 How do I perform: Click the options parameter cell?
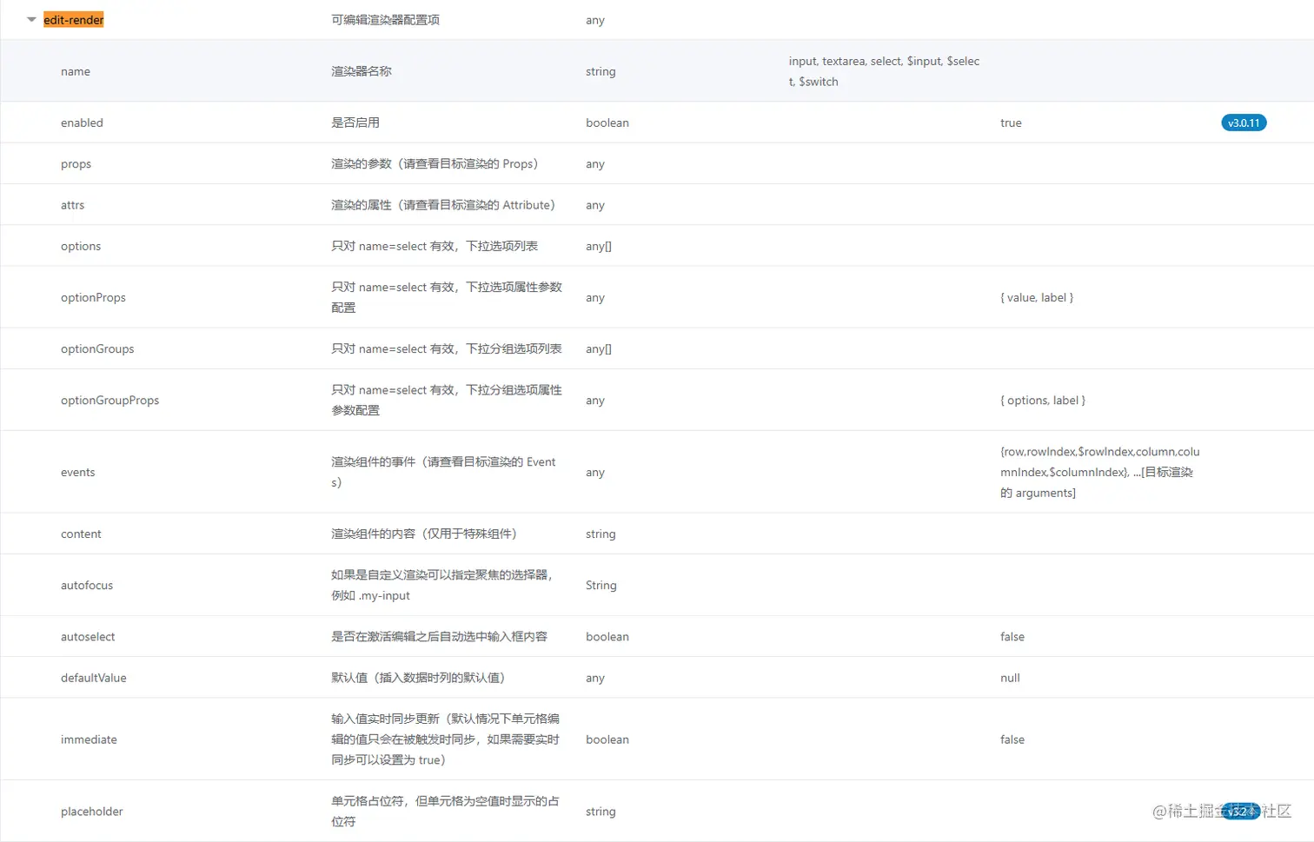[x=81, y=246]
